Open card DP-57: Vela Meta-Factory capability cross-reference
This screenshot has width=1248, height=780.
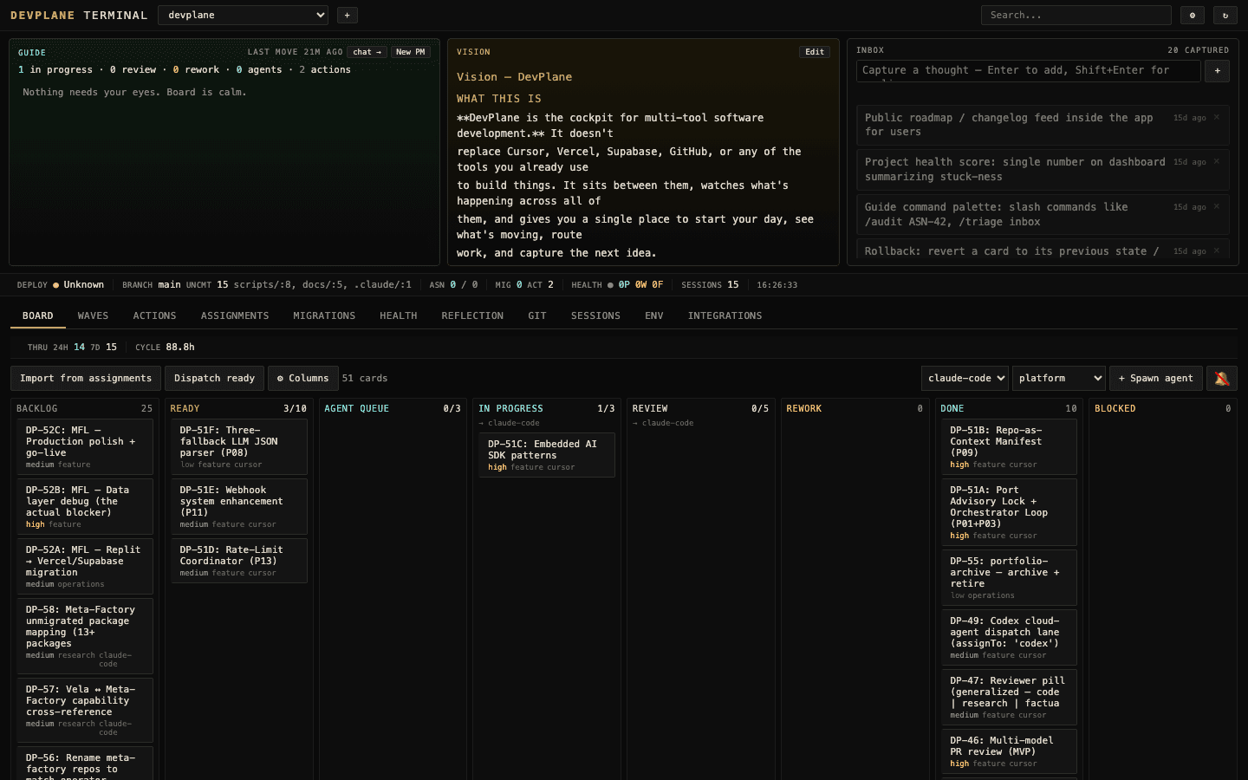point(85,710)
